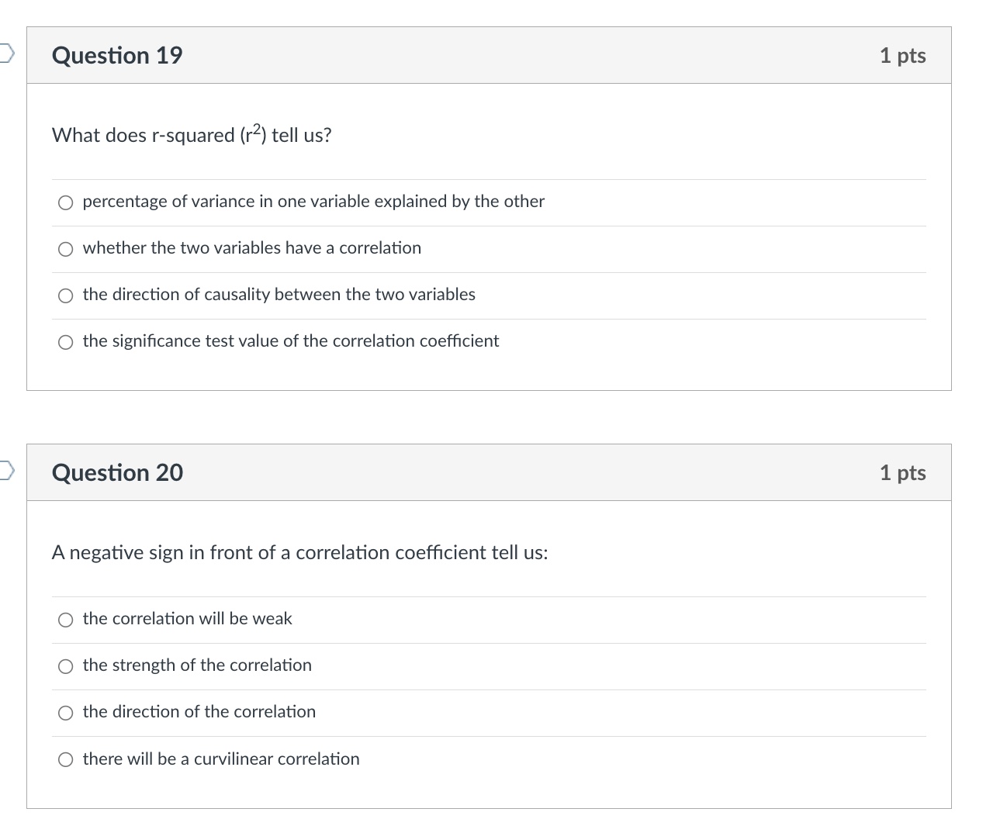The width and height of the screenshot is (1007, 819).
Task: Click answer text 'there will be a curvilinear correlation'
Action: [x=221, y=759]
